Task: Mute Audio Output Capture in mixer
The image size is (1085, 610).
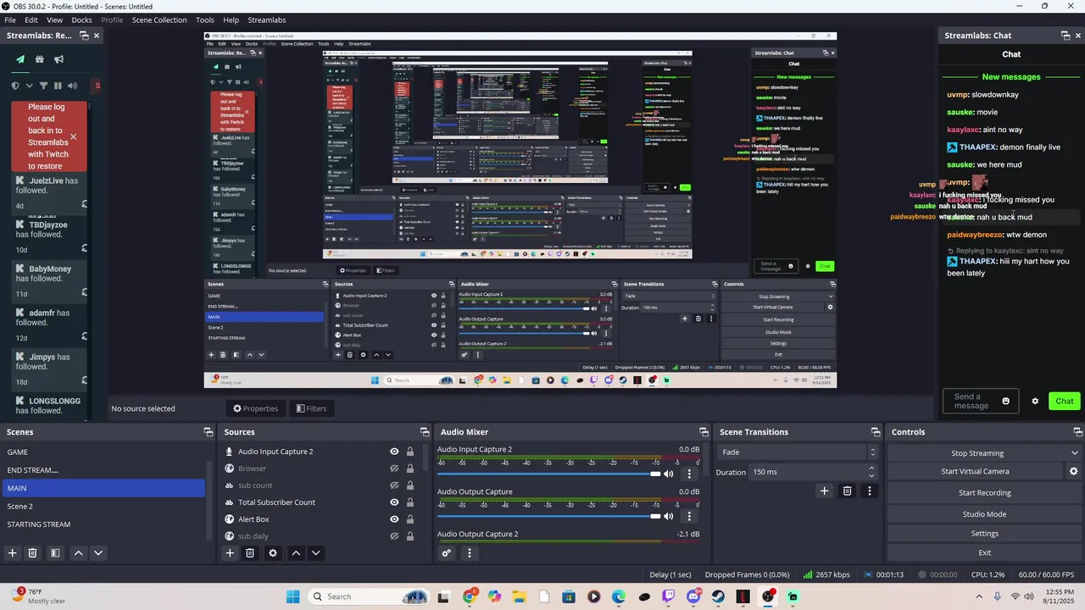Action: click(x=669, y=516)
